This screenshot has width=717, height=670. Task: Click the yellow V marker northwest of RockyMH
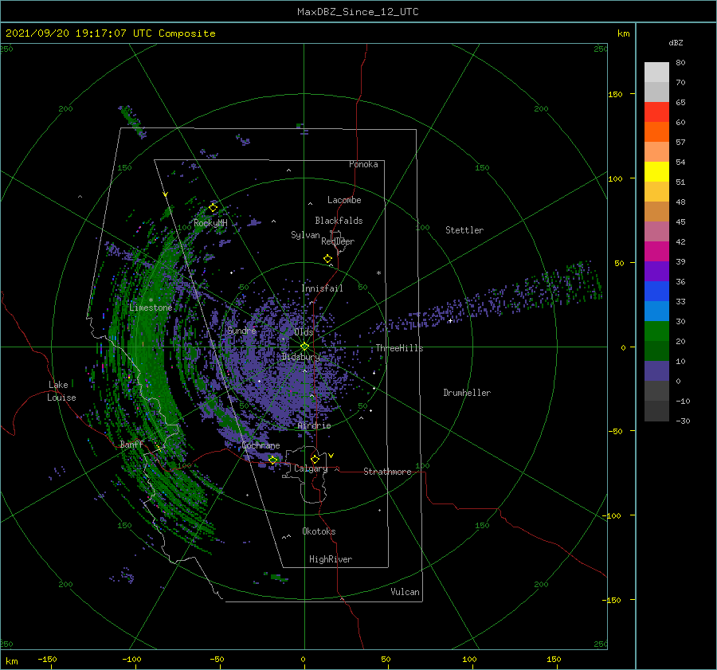pos(166,194)
